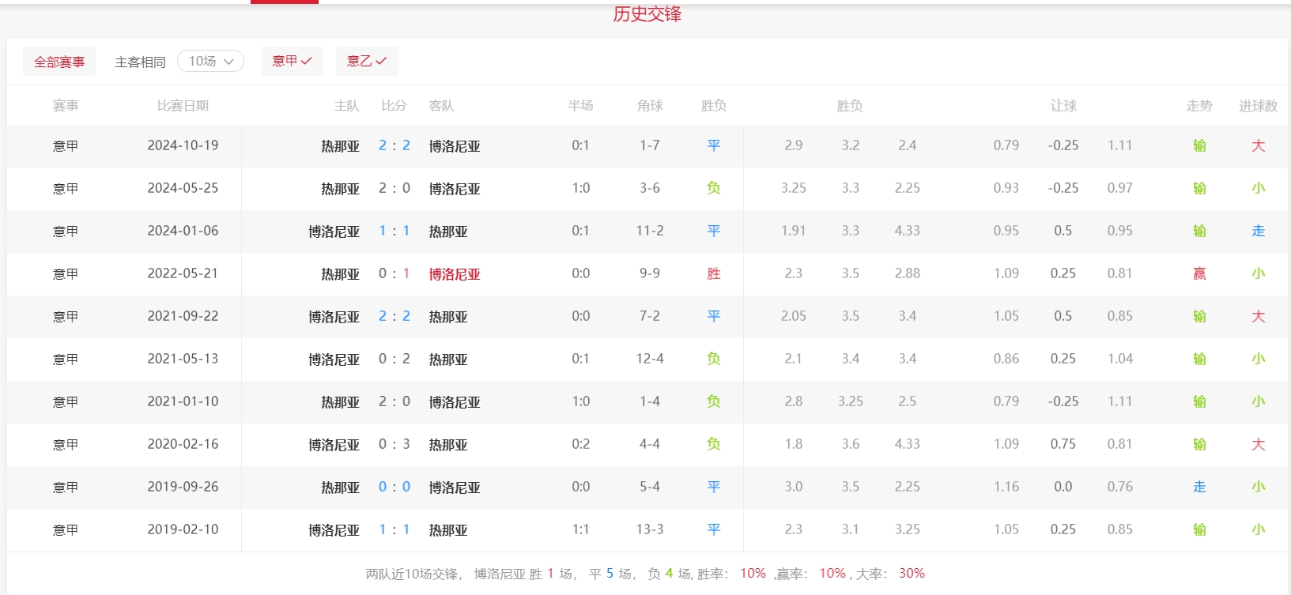Click the blue 走 trend for 2019-09-26
Image resolution: width=1291 pixels, height=595 pixels.
pyautogui.click(x=1199, y=487)
